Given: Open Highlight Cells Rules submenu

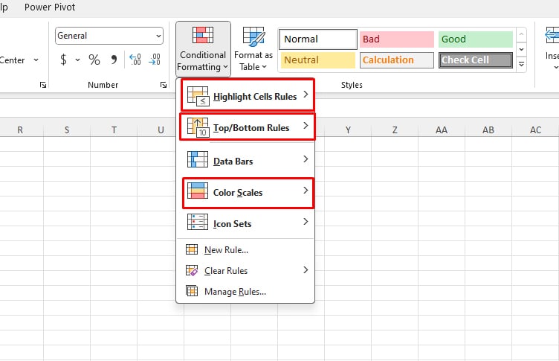Looking at the screenshot, I should (248, 95).
